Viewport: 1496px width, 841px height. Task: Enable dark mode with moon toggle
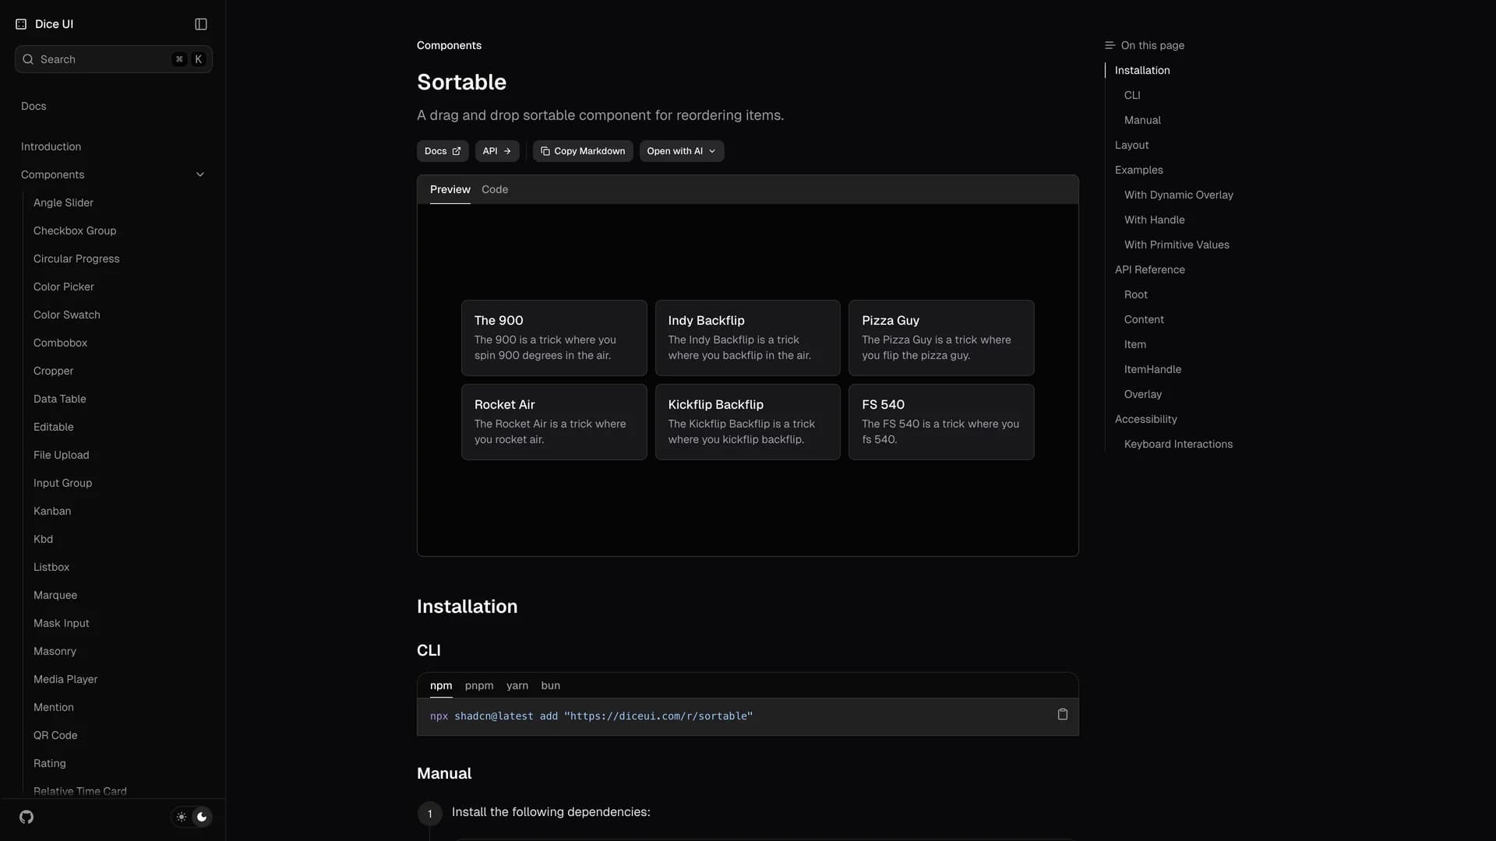pyautogui.click(x=202, y=817)
